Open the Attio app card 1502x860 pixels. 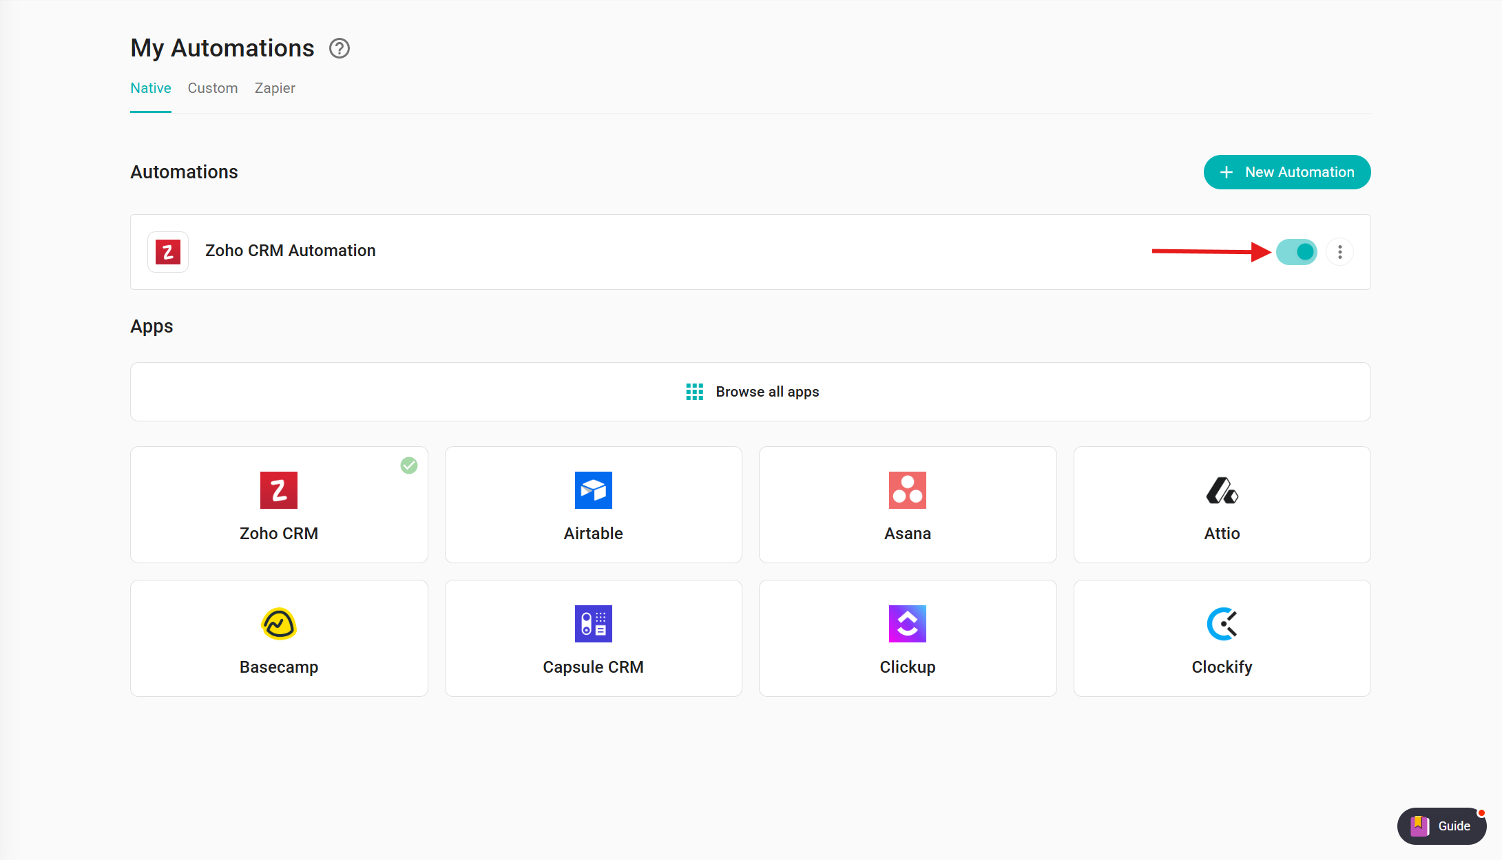(1222, 505)
